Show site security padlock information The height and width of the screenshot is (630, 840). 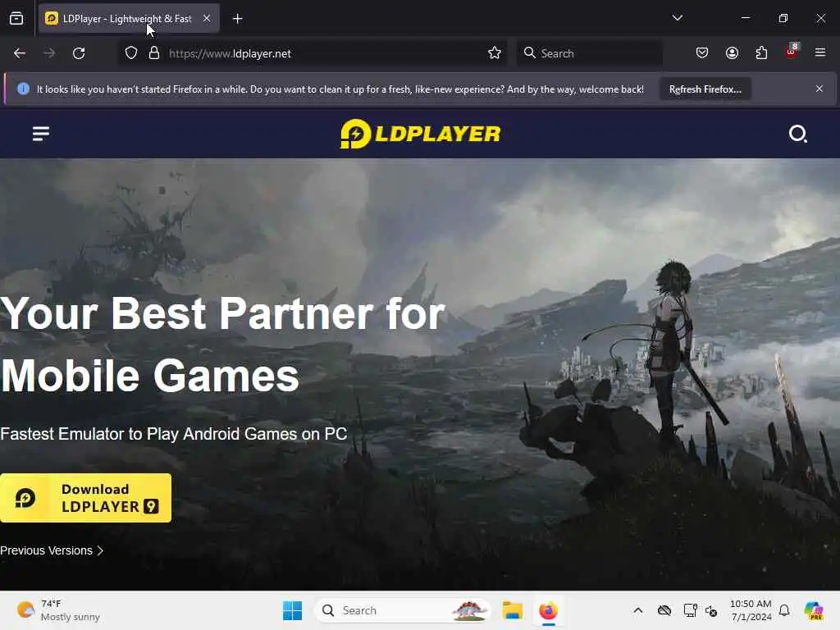point(154,53)
